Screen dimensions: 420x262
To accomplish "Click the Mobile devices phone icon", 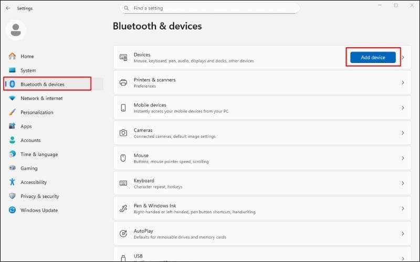I will (123, 108).
